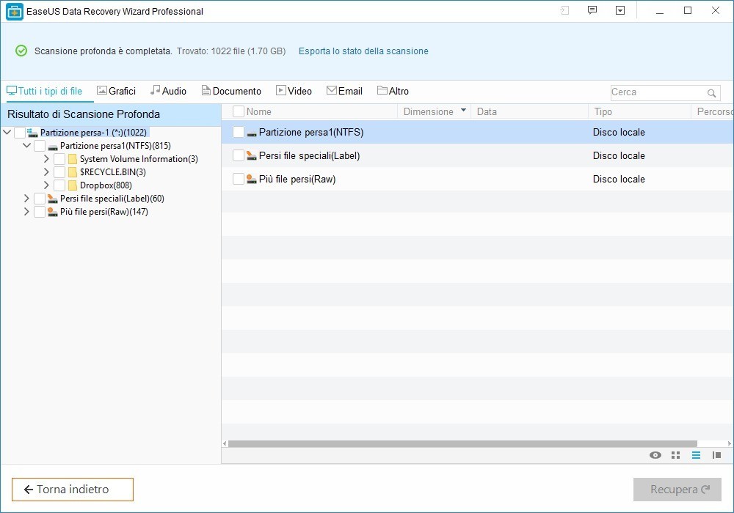The height and width of the screenshot is (513, 734).
Task: Switch to grid thumbnail view
Action: [676, 455]
